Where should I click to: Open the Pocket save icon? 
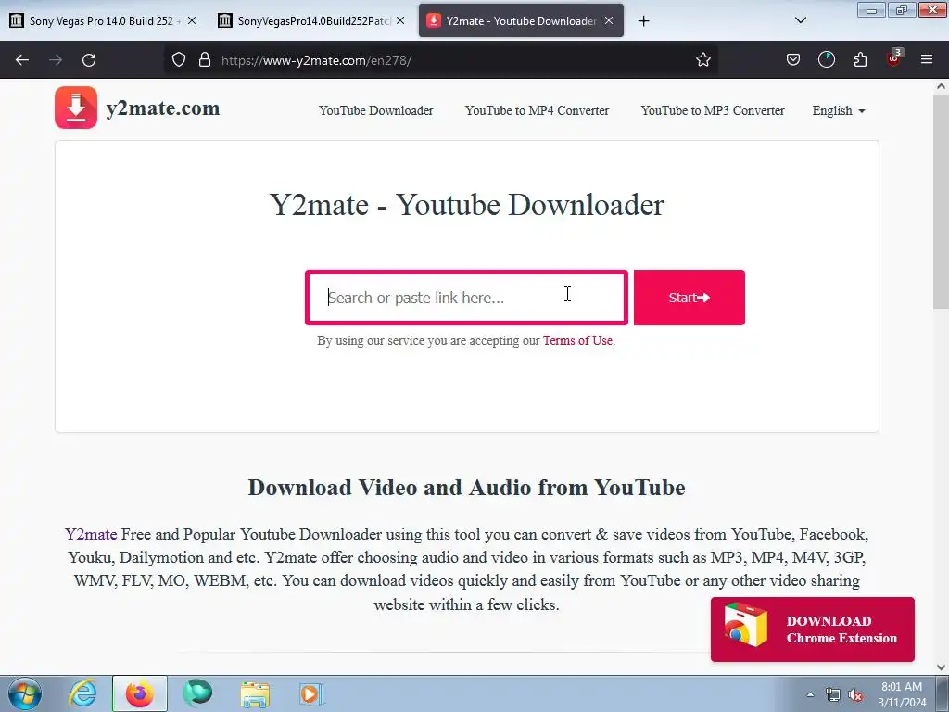click(793, 59)
